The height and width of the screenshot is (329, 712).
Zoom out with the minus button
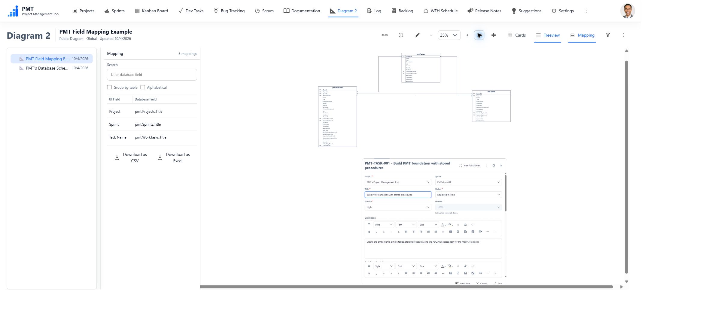[x=431, y=35]
